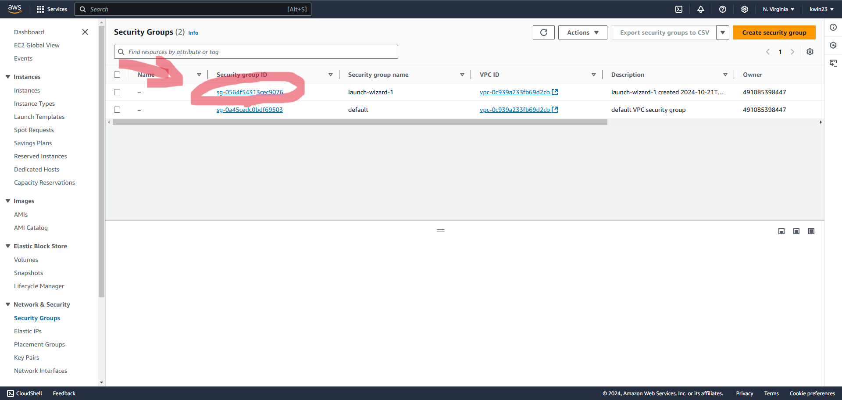Screen dimensions: 842x400
Task: Go to next page of results
Action: click(792, 52)
